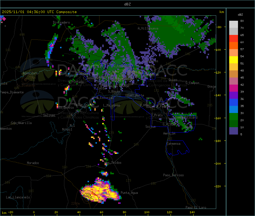Click the Atuel_Norte map label

pyautogui.click(x=135, y=95)
